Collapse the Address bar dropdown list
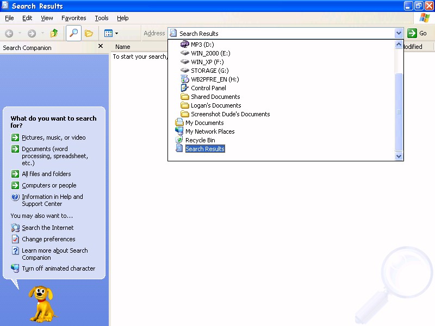The height and width of the screenshot is (326, 435). 399,33
